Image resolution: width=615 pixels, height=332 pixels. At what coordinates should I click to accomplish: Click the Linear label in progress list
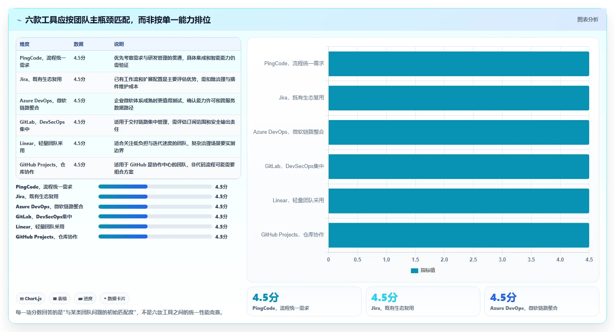(40, 226)
